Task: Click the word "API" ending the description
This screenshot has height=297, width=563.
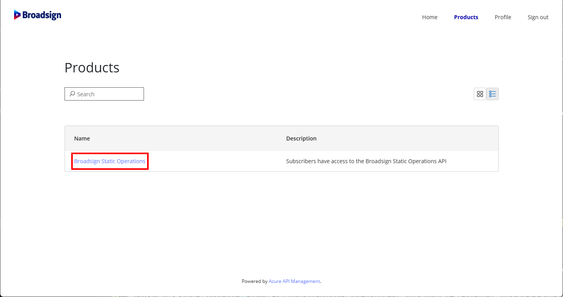Action: click(x=442, y=161)
